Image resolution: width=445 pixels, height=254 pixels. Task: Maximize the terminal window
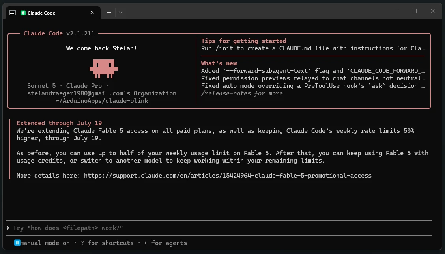point(415,11)
